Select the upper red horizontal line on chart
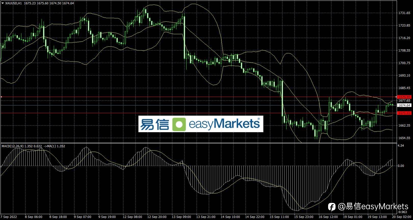 [198, 97]
